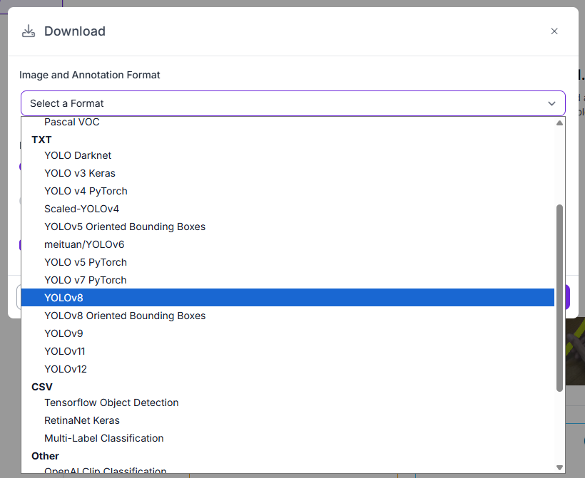Select YOLO Darknet format
This screenshot has height=478, width=585.
(78, 155)
